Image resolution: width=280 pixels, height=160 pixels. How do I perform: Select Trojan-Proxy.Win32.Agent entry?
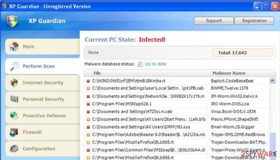click(x=238, y=150)
